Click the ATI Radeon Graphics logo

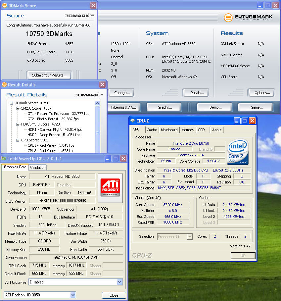tap(110, 187)
